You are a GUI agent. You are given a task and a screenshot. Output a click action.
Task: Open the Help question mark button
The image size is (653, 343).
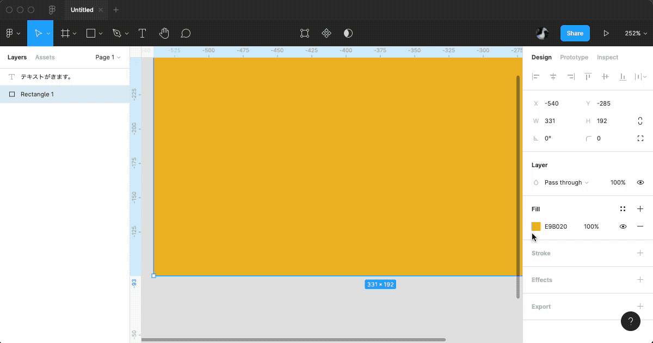[630, 321]
